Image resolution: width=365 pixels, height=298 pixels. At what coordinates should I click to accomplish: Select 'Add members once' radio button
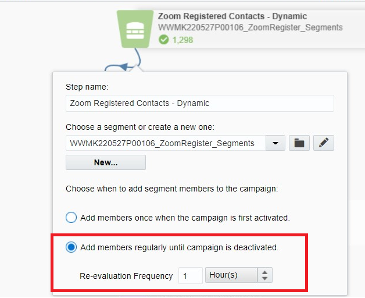71,218
